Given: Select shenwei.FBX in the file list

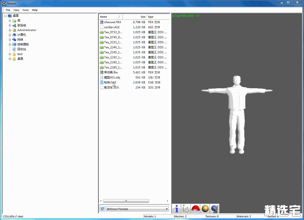Looking at the screenshot, I should tap(112, 22).
